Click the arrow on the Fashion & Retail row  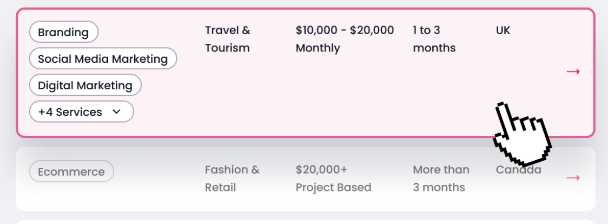[x=573, y=178]
